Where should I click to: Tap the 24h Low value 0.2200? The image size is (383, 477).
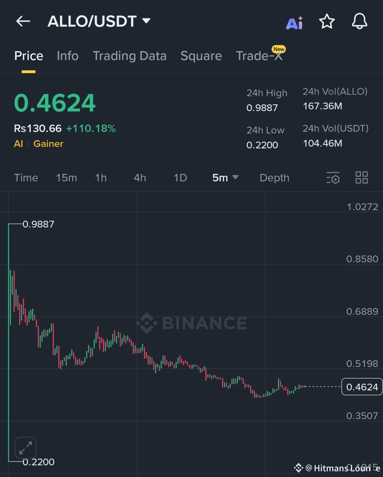[x=262, y=145]
